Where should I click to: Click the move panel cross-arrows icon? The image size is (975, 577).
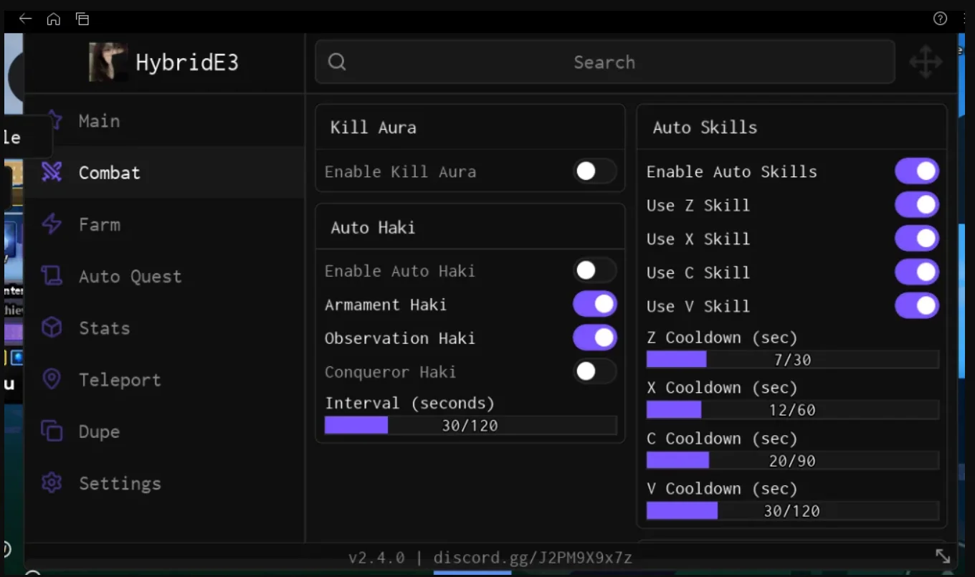point(926,62)
